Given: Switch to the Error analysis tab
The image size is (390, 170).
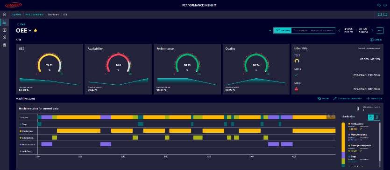Looking at the screenshot, I should point(300,30).
